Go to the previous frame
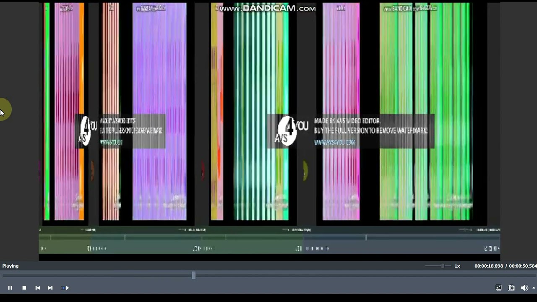The image size is (537, 302). (x=38, y=288)
